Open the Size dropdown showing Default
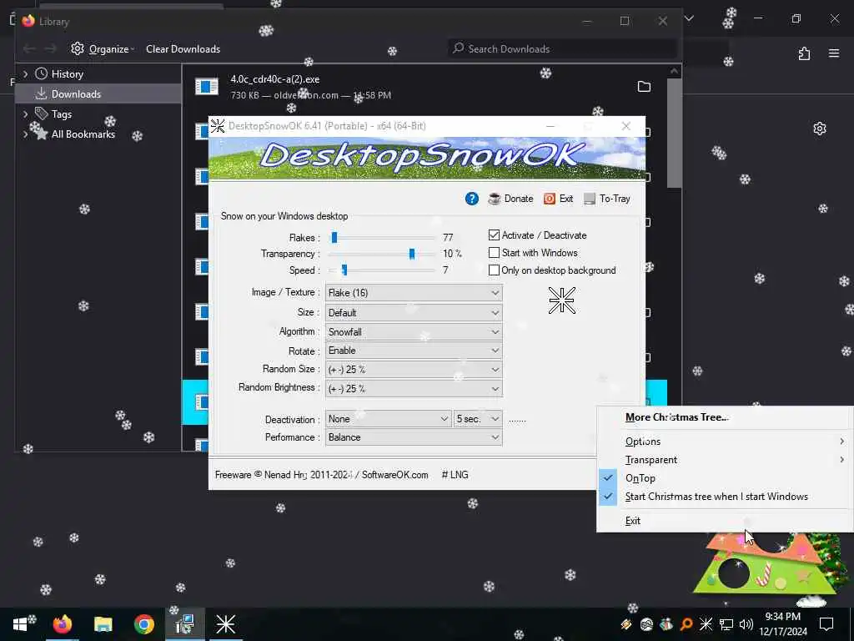854x641 pixels. tap(414, 313)
